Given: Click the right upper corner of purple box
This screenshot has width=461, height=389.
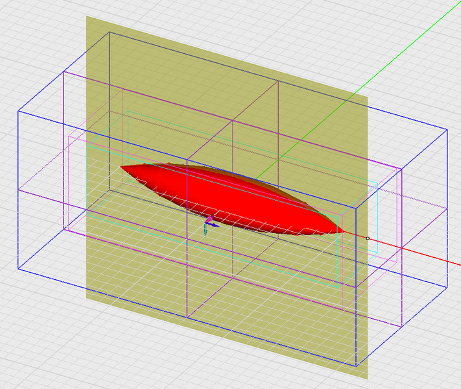Looking at the screenshot, I should [402, 169].
